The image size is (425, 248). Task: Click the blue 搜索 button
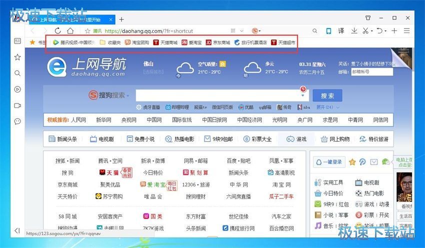[327, 95]
